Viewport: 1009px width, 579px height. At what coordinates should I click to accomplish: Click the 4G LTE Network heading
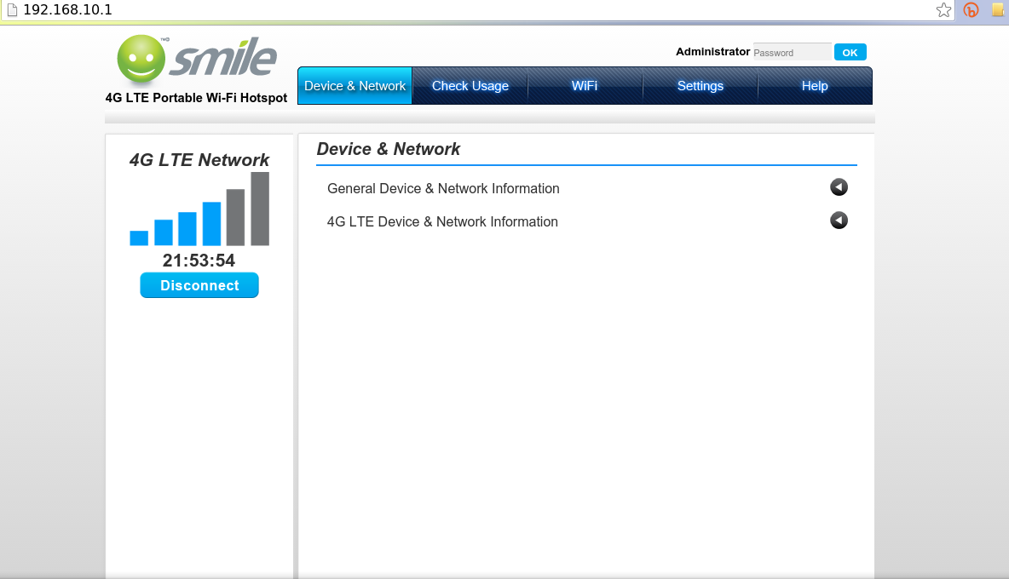[199, 159]
